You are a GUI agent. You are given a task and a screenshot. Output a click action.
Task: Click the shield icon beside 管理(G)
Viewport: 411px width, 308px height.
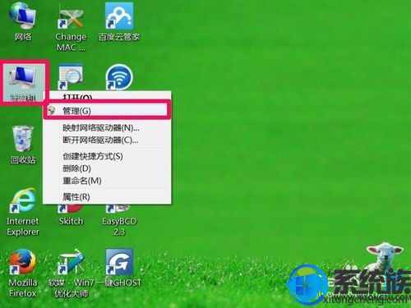[51, 111]
